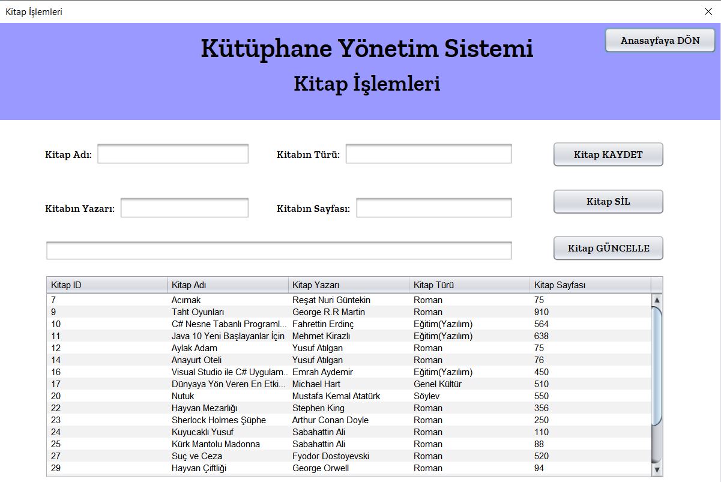Click the Kitabın Türü text box
Screen dimensions: 721x482
click(429, 154)
